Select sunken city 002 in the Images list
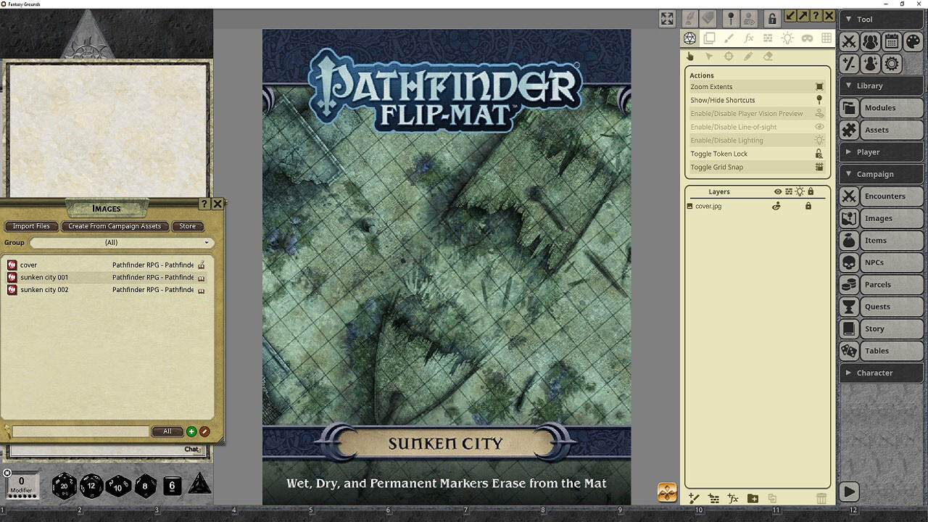This screenshot has height=522, width=928. (45, 289)
